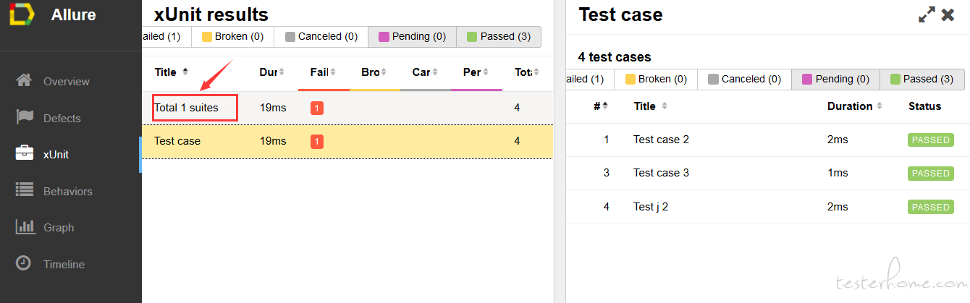Screen dimensions: 970x303
Task: Sort xUnit results by Canceled column
Action: [x=425, y=72]
